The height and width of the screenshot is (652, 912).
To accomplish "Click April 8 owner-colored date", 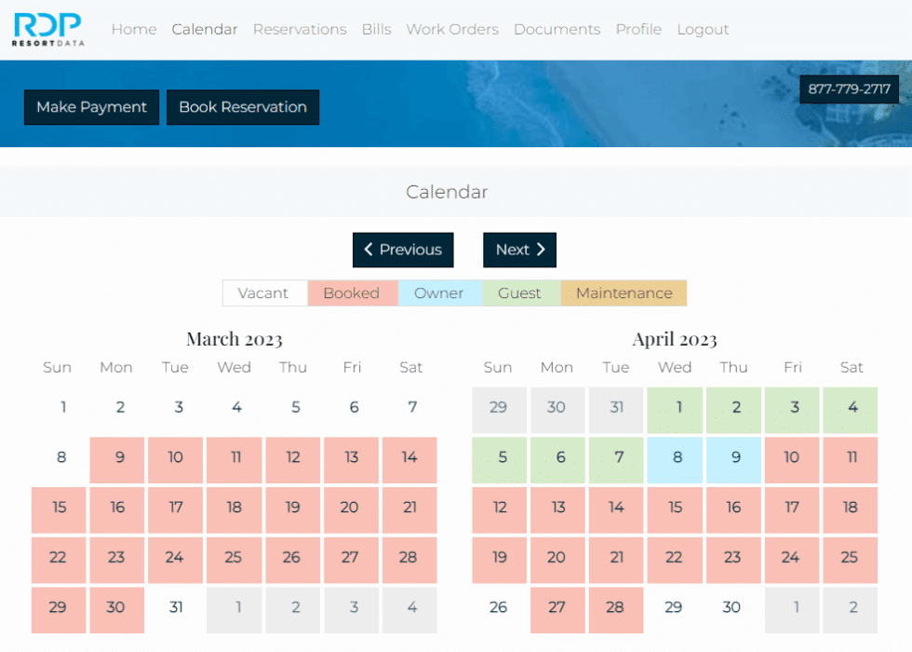I will point(674,459).
